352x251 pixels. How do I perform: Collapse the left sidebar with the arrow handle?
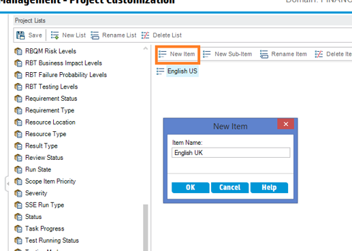7,184
